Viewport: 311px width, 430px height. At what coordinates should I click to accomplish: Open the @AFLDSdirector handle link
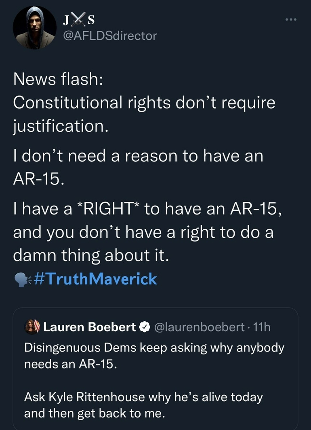tap(110, 36)
